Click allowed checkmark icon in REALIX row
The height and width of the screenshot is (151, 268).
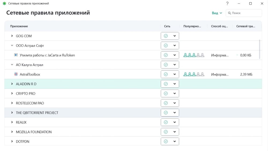click(x=166, y=122)
